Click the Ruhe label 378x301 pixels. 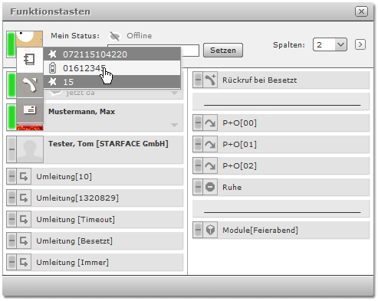[x=232, y=187]
